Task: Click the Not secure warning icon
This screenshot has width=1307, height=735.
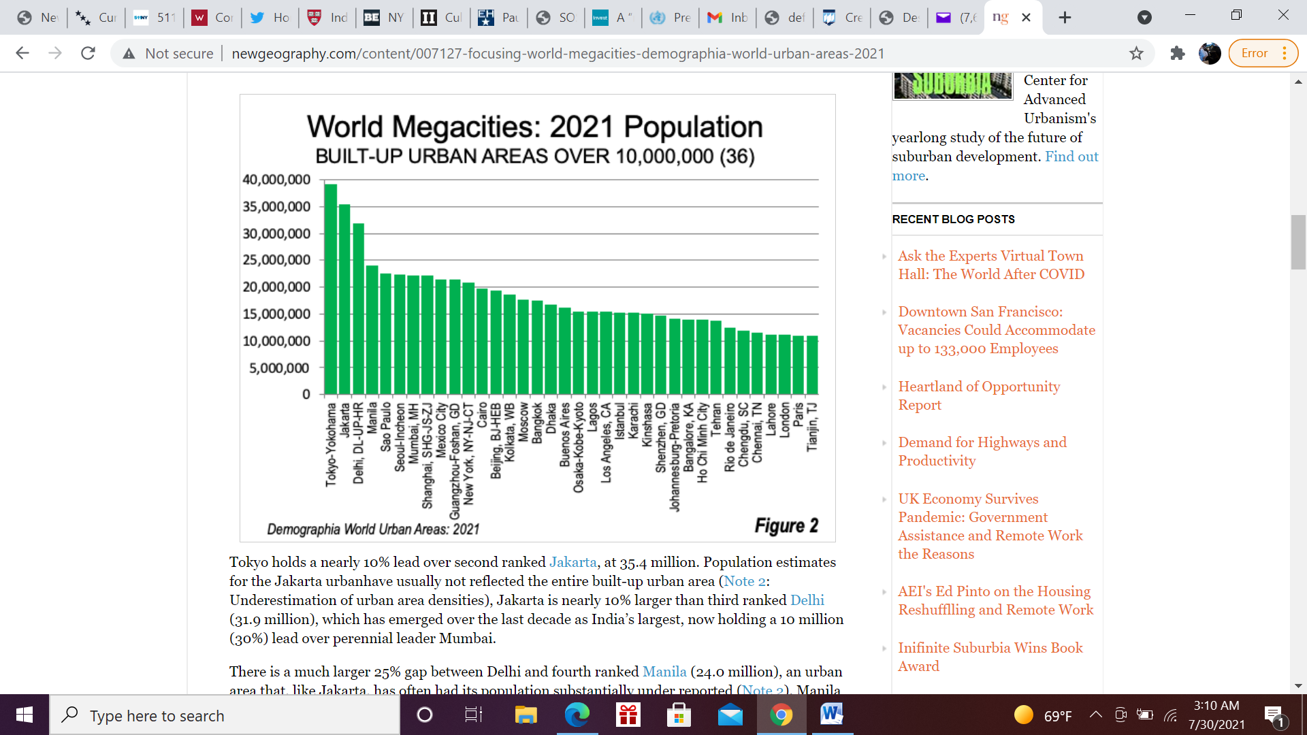Action: coord(129,53)
